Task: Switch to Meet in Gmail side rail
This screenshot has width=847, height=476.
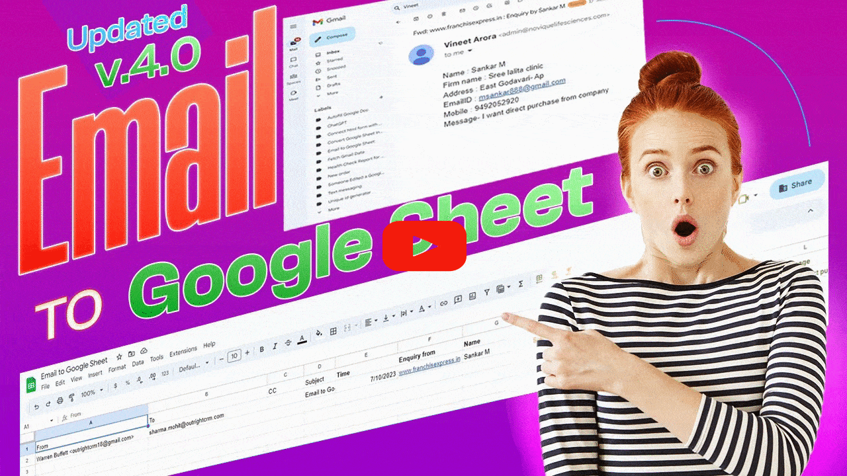Action: coord(294,95)
